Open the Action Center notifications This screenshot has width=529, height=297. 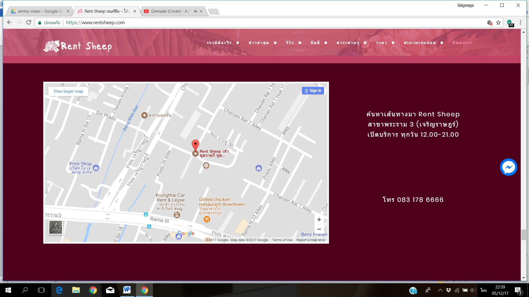click(x=518, y=290)
